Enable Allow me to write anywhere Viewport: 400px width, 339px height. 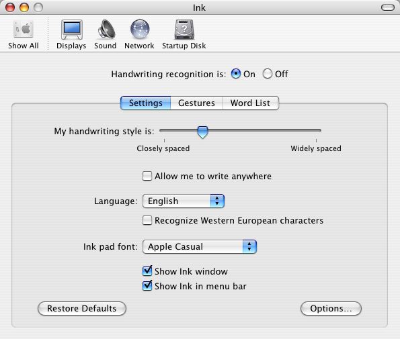(147, 176)
